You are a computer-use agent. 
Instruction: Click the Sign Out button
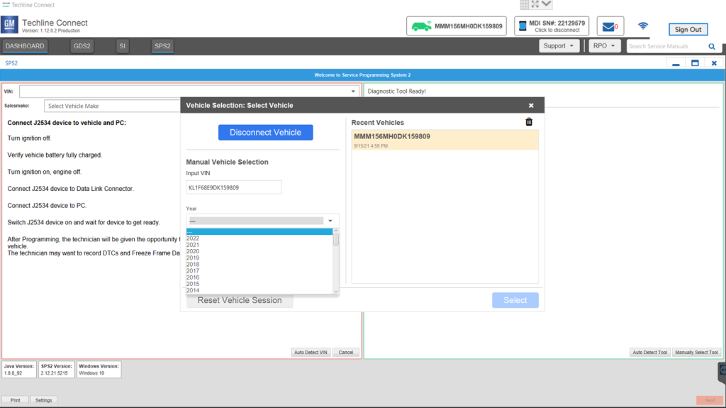688,30
